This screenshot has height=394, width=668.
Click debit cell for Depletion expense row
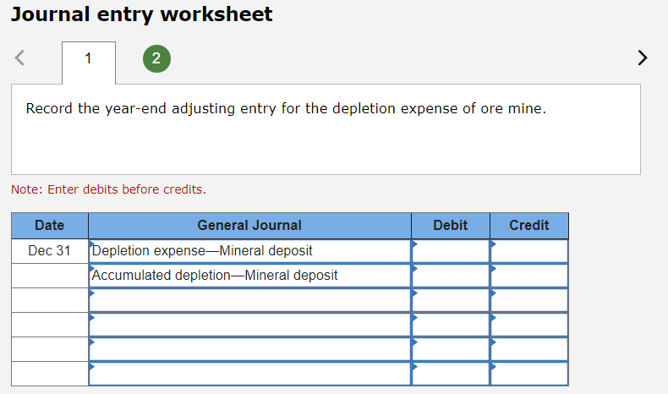pyautogui.click(x=451, y=251)
